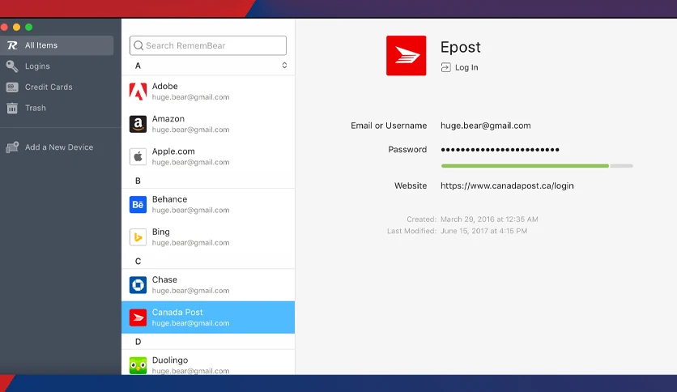Click the Created date text
This screenshot has height=392, width=677.
[489, 219]
